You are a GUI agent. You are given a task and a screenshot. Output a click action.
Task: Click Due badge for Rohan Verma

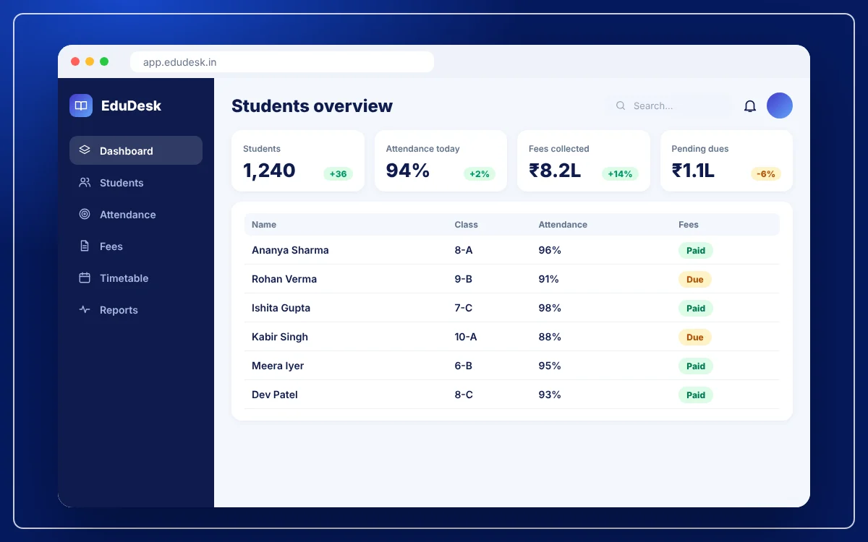[695, 279]
